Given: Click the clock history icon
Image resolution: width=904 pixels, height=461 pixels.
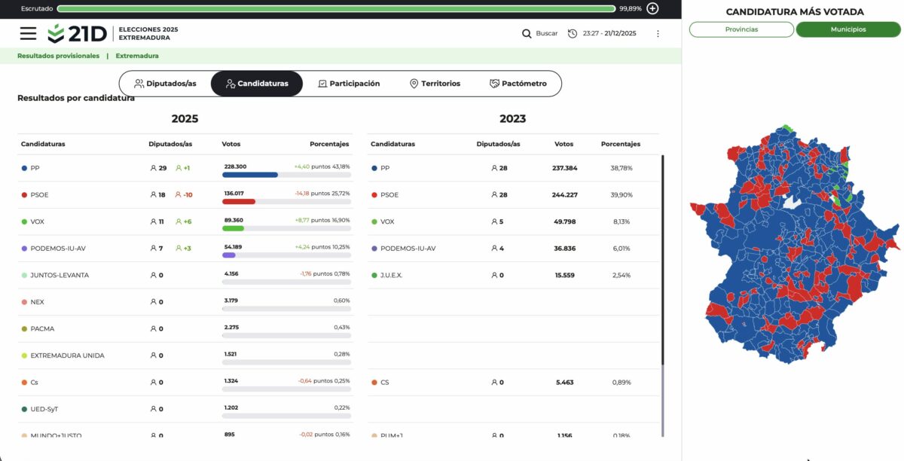Looking at the screenshot, I should point(573,33).
